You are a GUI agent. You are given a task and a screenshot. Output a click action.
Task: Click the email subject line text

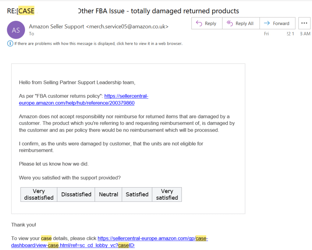[123, 11]
